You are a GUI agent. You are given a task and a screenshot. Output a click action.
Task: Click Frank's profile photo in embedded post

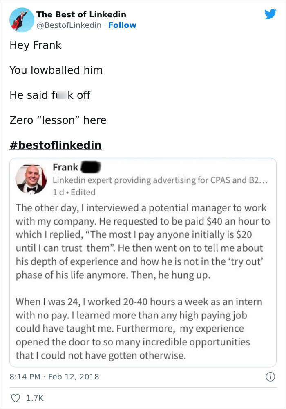point(29,180)
